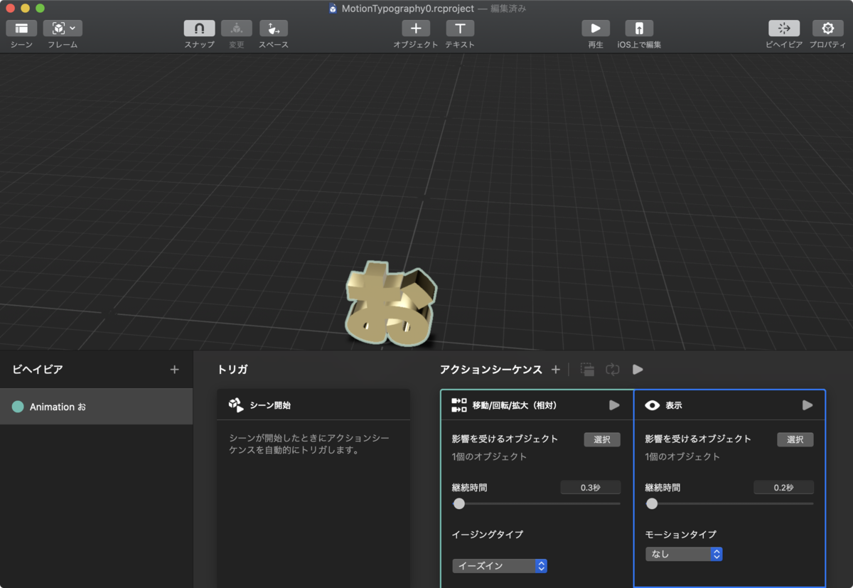Preview the 移動/回転/拡大 action
The height and width of the screenshot is (588, 853).
(614, 405)
